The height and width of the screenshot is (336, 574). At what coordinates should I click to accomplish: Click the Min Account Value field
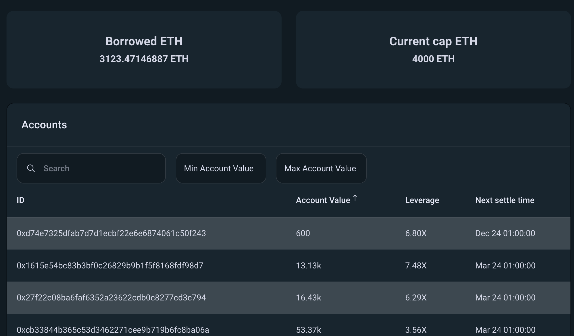[x=221, y=168]
